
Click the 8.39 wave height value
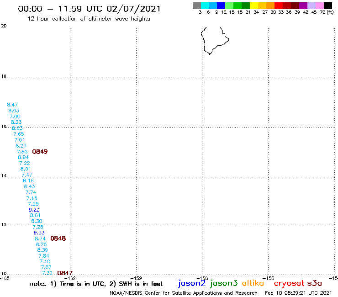click(x=42, y=250)
